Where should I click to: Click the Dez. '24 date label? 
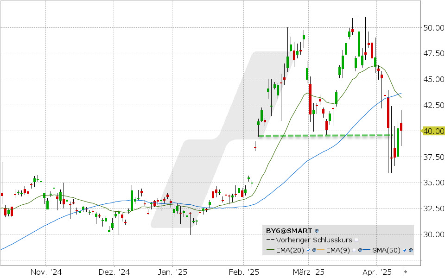tap(114, 272)
